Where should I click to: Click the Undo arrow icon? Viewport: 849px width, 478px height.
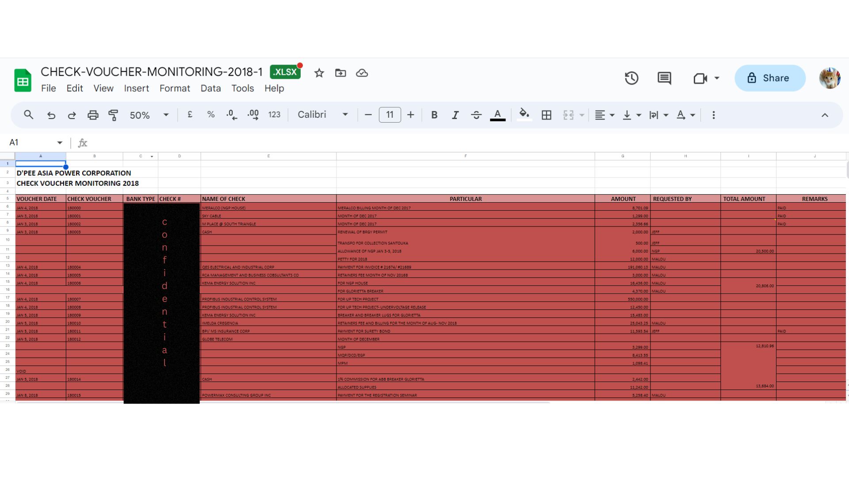51,115
